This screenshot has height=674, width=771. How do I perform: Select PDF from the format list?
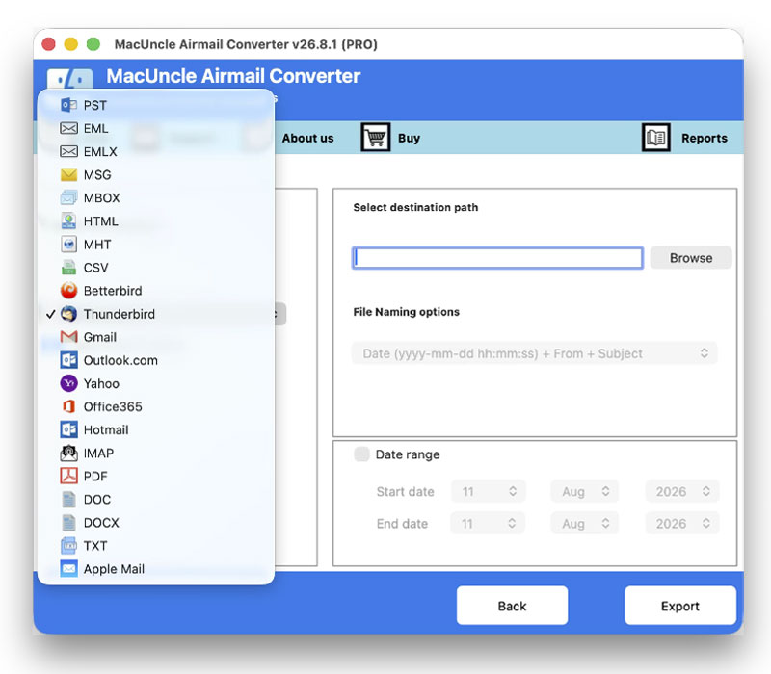156,476
